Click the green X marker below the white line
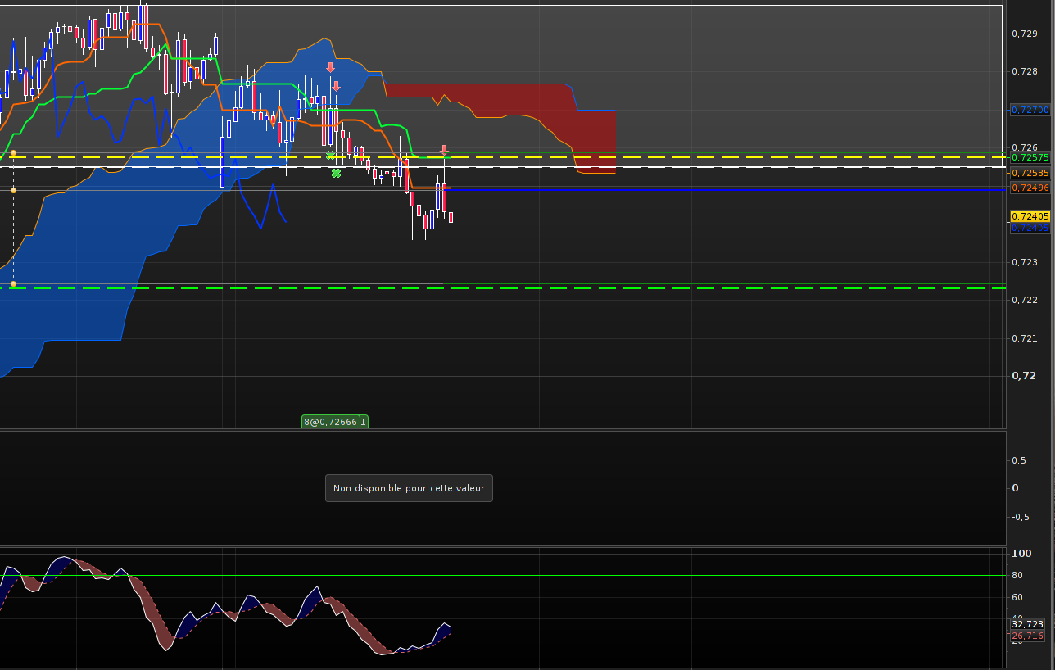 click(336, 173)
